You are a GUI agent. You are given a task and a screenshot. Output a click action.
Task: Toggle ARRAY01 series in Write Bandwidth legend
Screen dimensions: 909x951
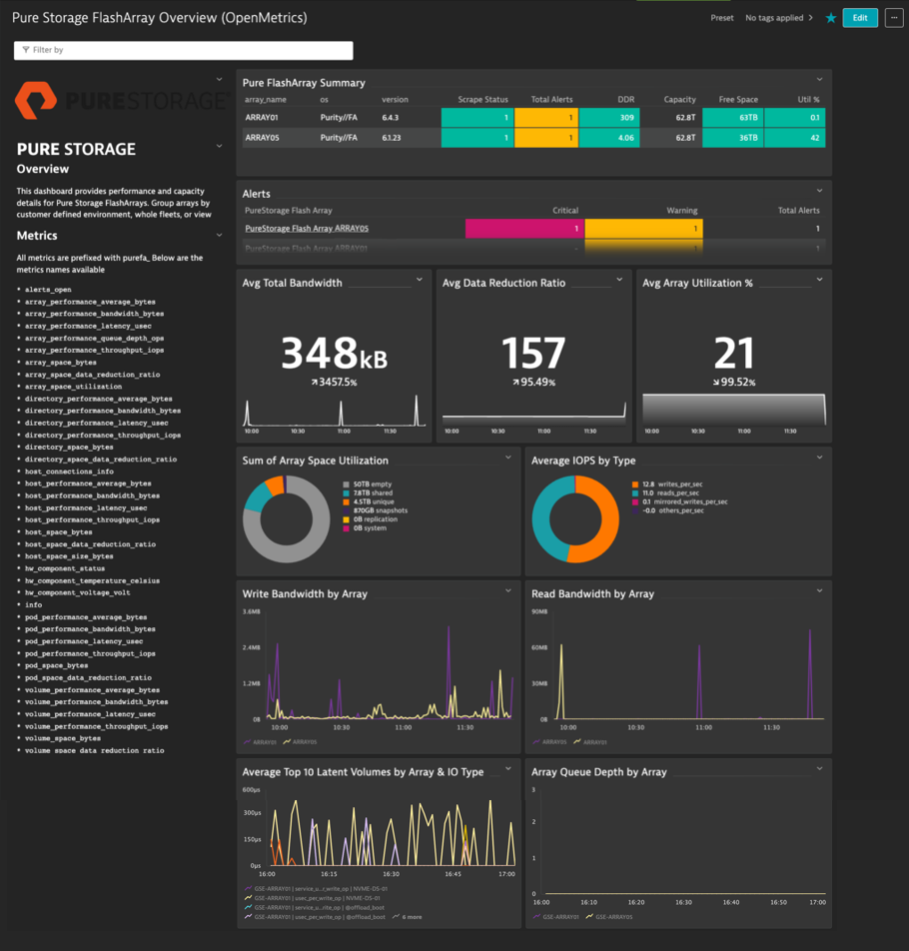tap(260, 742)
